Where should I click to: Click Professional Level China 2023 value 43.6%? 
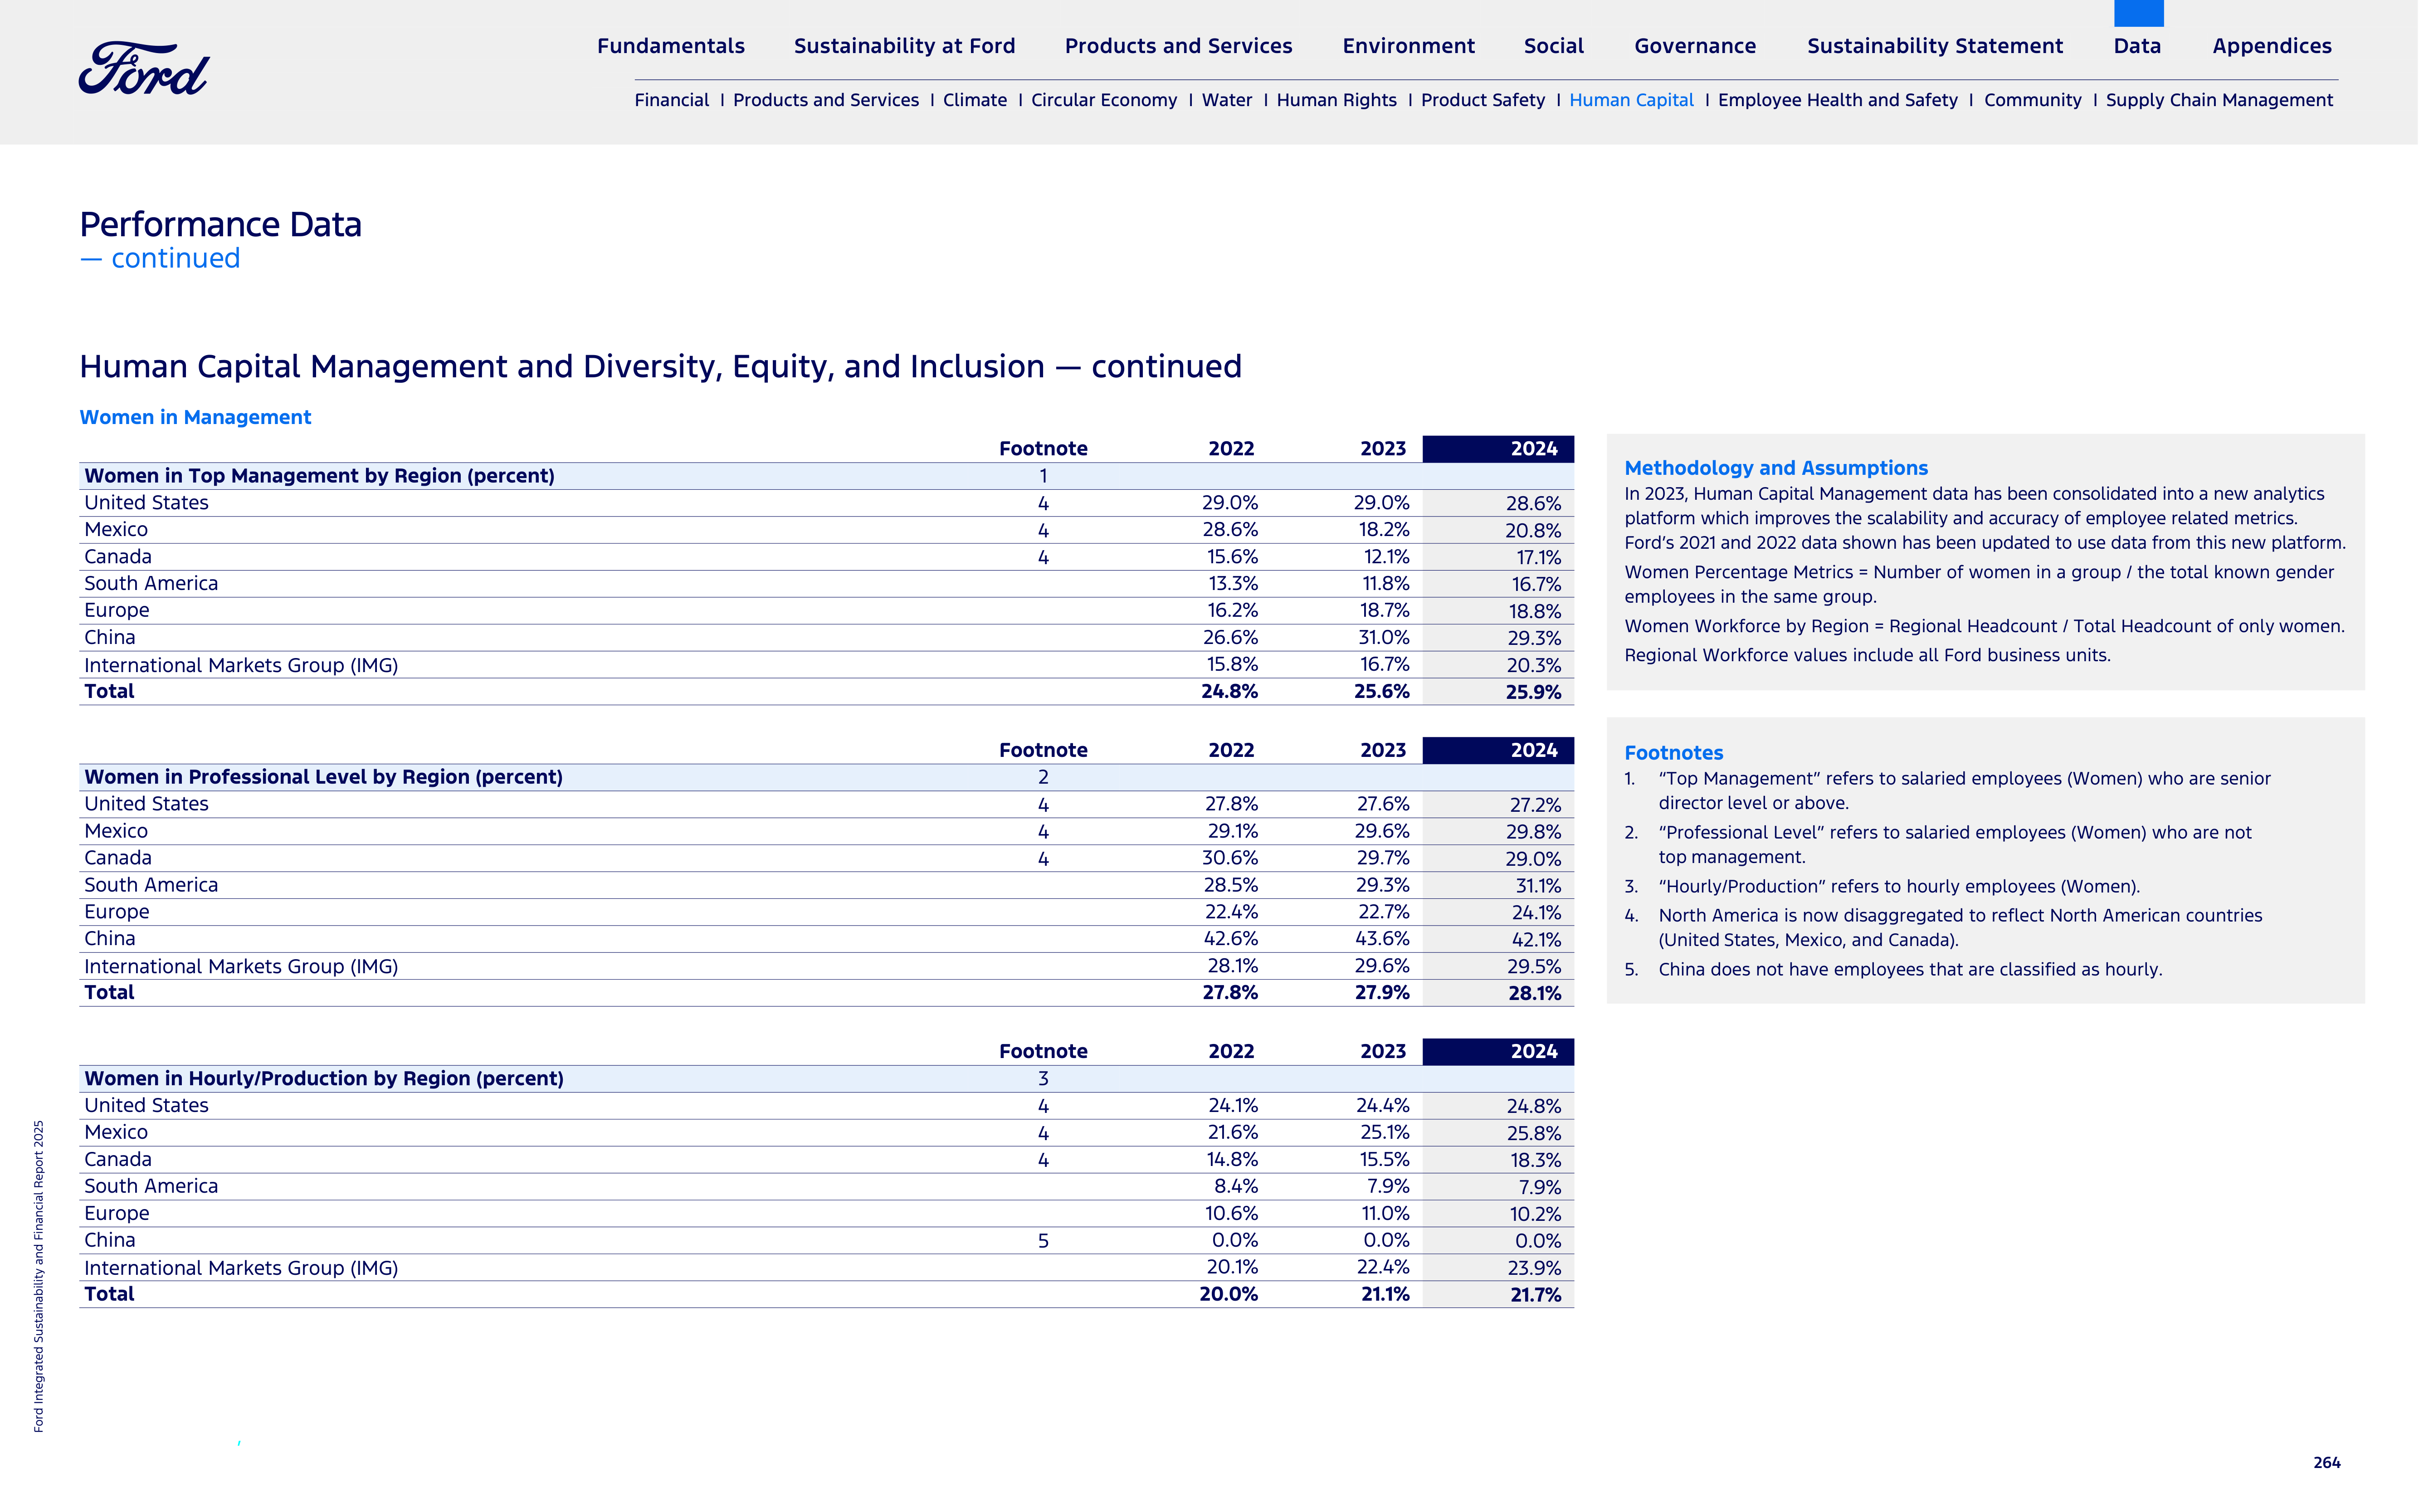[x=1382, y=939]
